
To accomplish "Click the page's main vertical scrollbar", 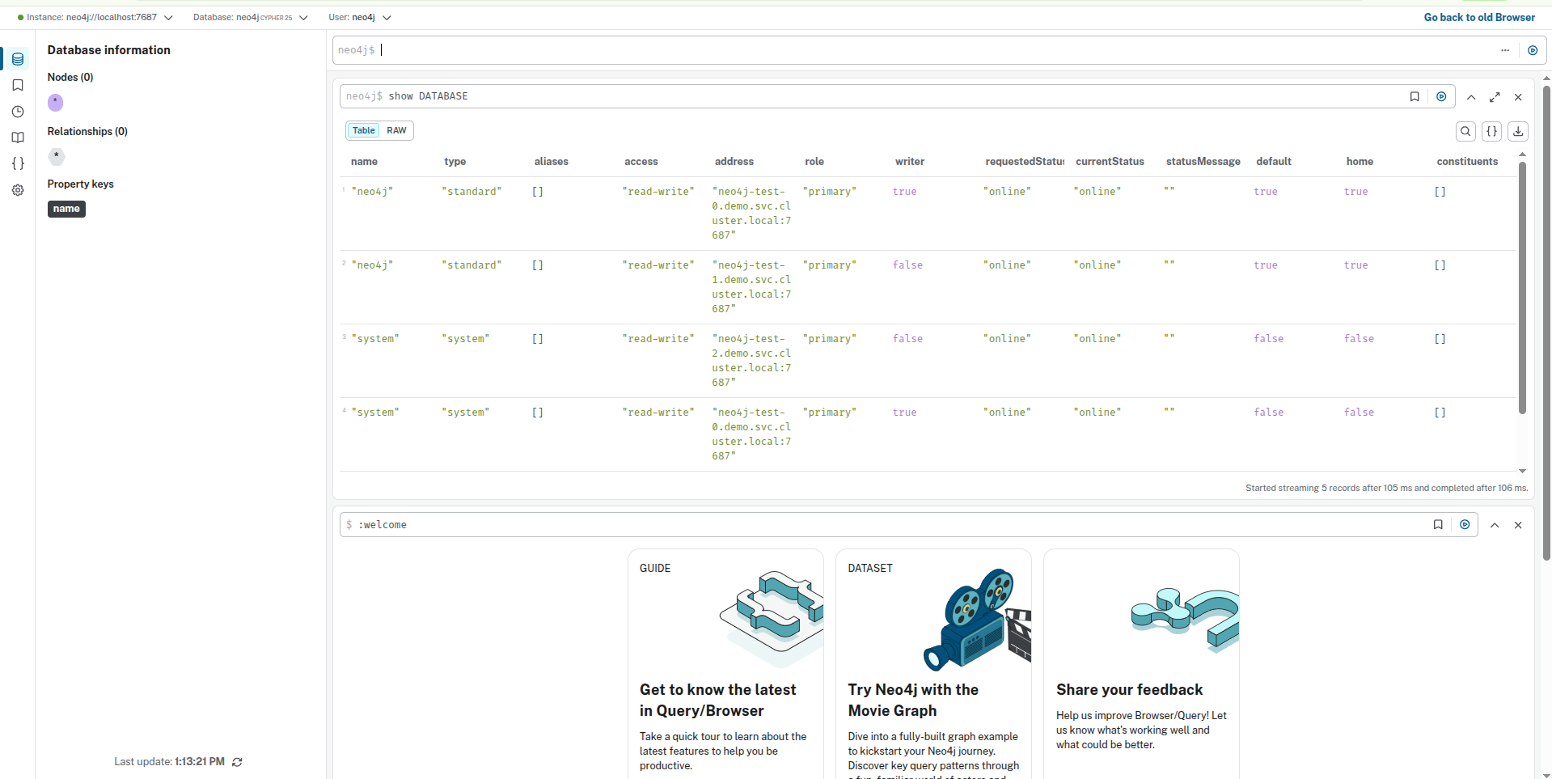I will (1546, 324).
